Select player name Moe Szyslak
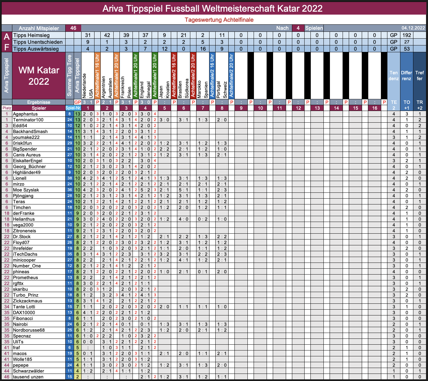The height and width of the screenshot is (381, 428). point(26,190)
